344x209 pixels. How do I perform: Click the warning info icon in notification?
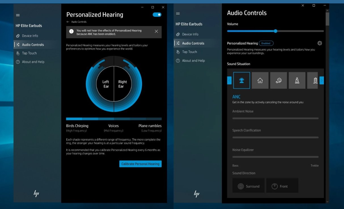click(x=71, y=31)
